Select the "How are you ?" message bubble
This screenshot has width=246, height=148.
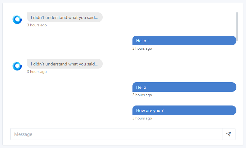(x=184, y=110)
